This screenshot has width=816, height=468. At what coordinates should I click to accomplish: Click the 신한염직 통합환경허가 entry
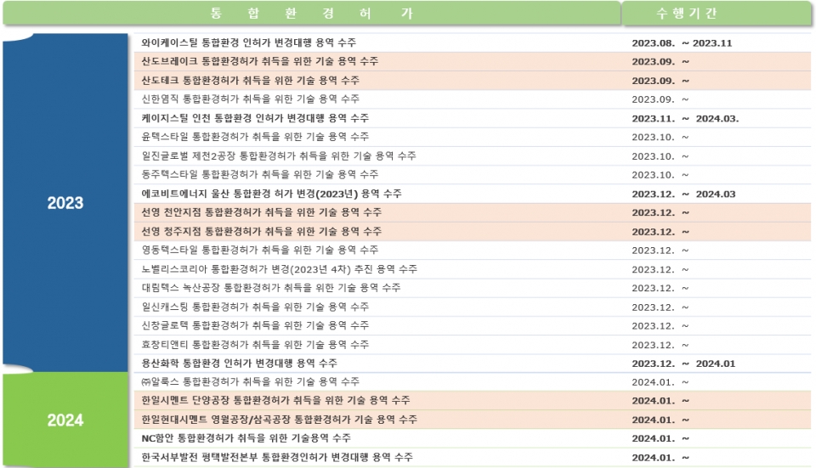coord(250,99)
